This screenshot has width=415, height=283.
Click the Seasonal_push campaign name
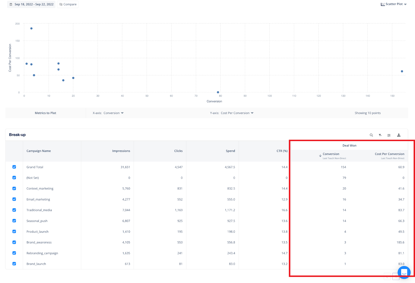click(x=37, y=221)
